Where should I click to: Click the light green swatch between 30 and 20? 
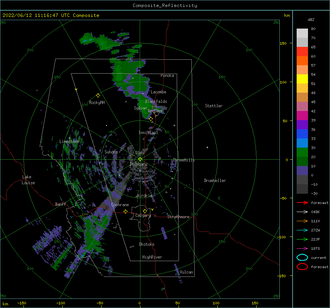pyautogui.click(x=302, y=152)
